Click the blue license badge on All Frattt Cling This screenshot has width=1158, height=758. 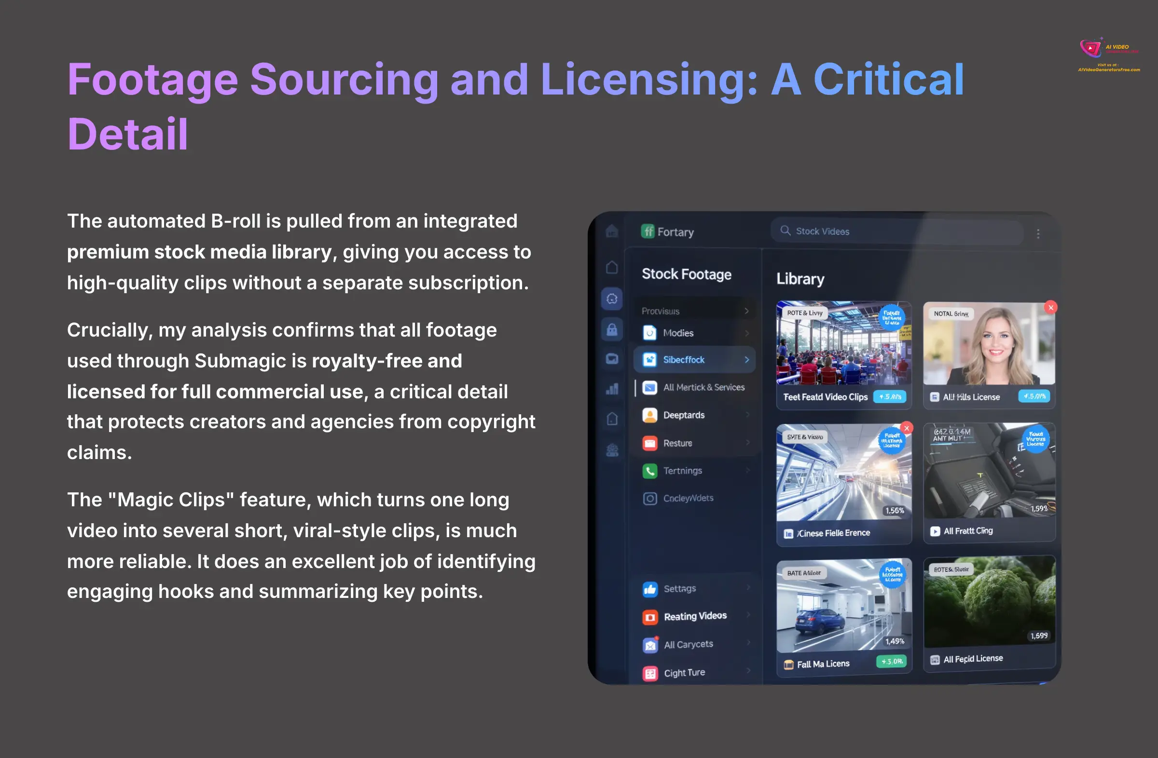[x=1035, y=439]
